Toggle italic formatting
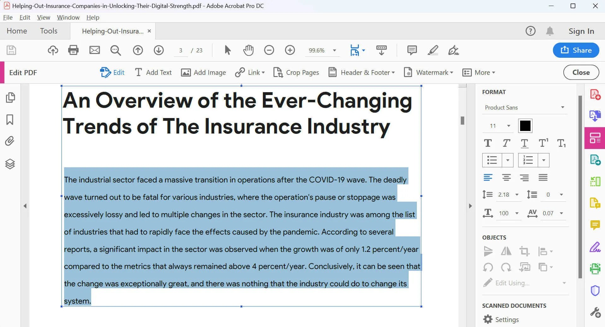The width and height of the screenshot is (605, 327). [x=506, y=143]
